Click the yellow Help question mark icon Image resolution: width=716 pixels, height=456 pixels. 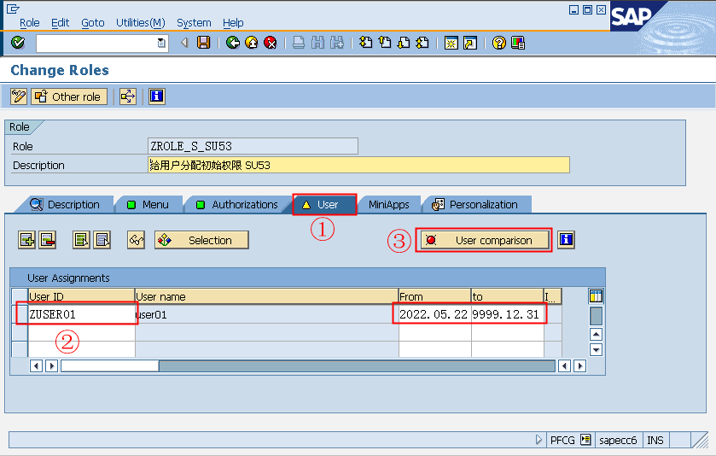(499, 43)
